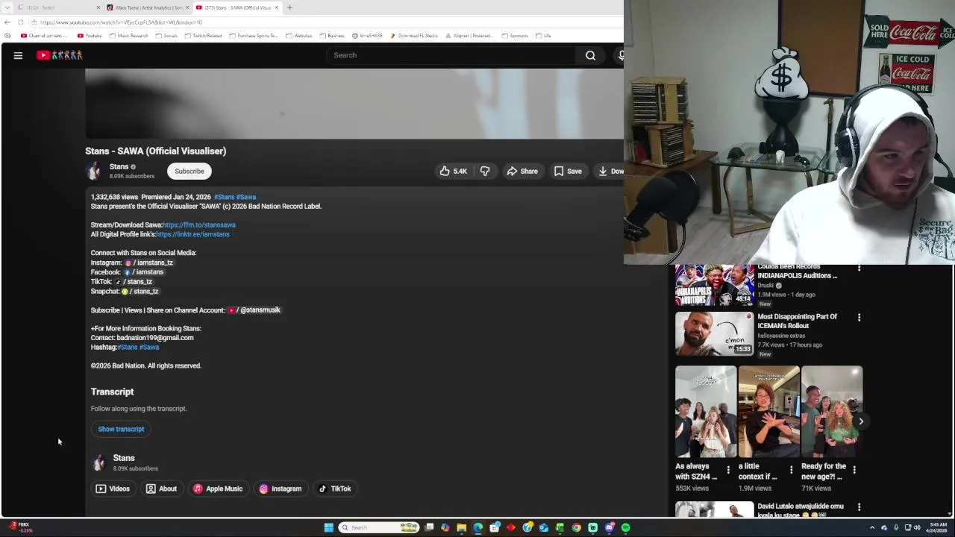Screen dimensions: 955x537
Task: Open the About chip for Stans
Action: (x=161, y=489)
